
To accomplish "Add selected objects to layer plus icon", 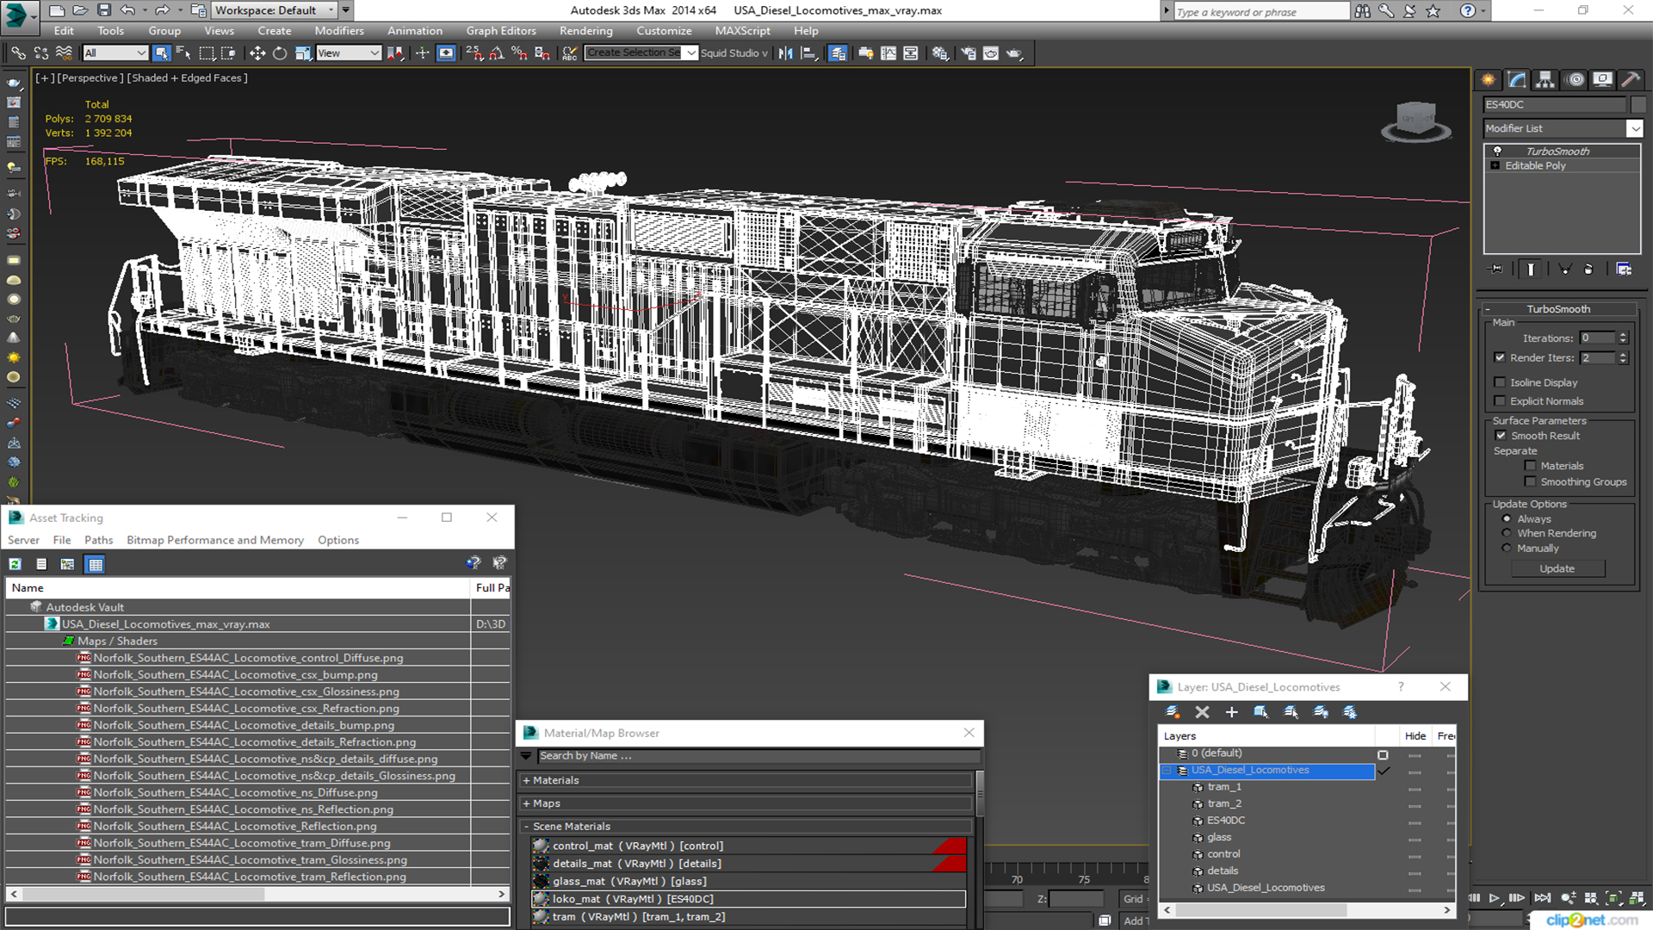I will [x=1231, y=712].
